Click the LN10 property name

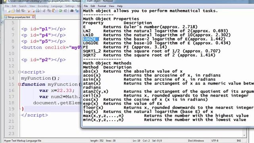(x=88, y=35)
